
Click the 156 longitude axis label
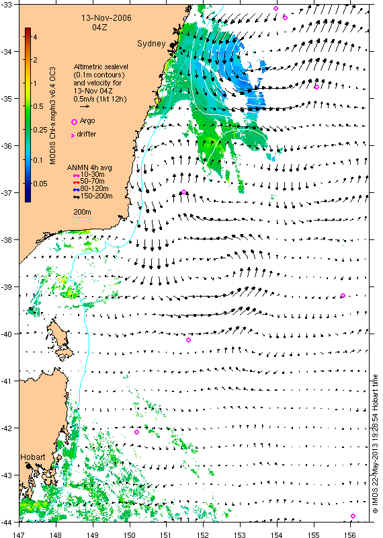[350, 534]
